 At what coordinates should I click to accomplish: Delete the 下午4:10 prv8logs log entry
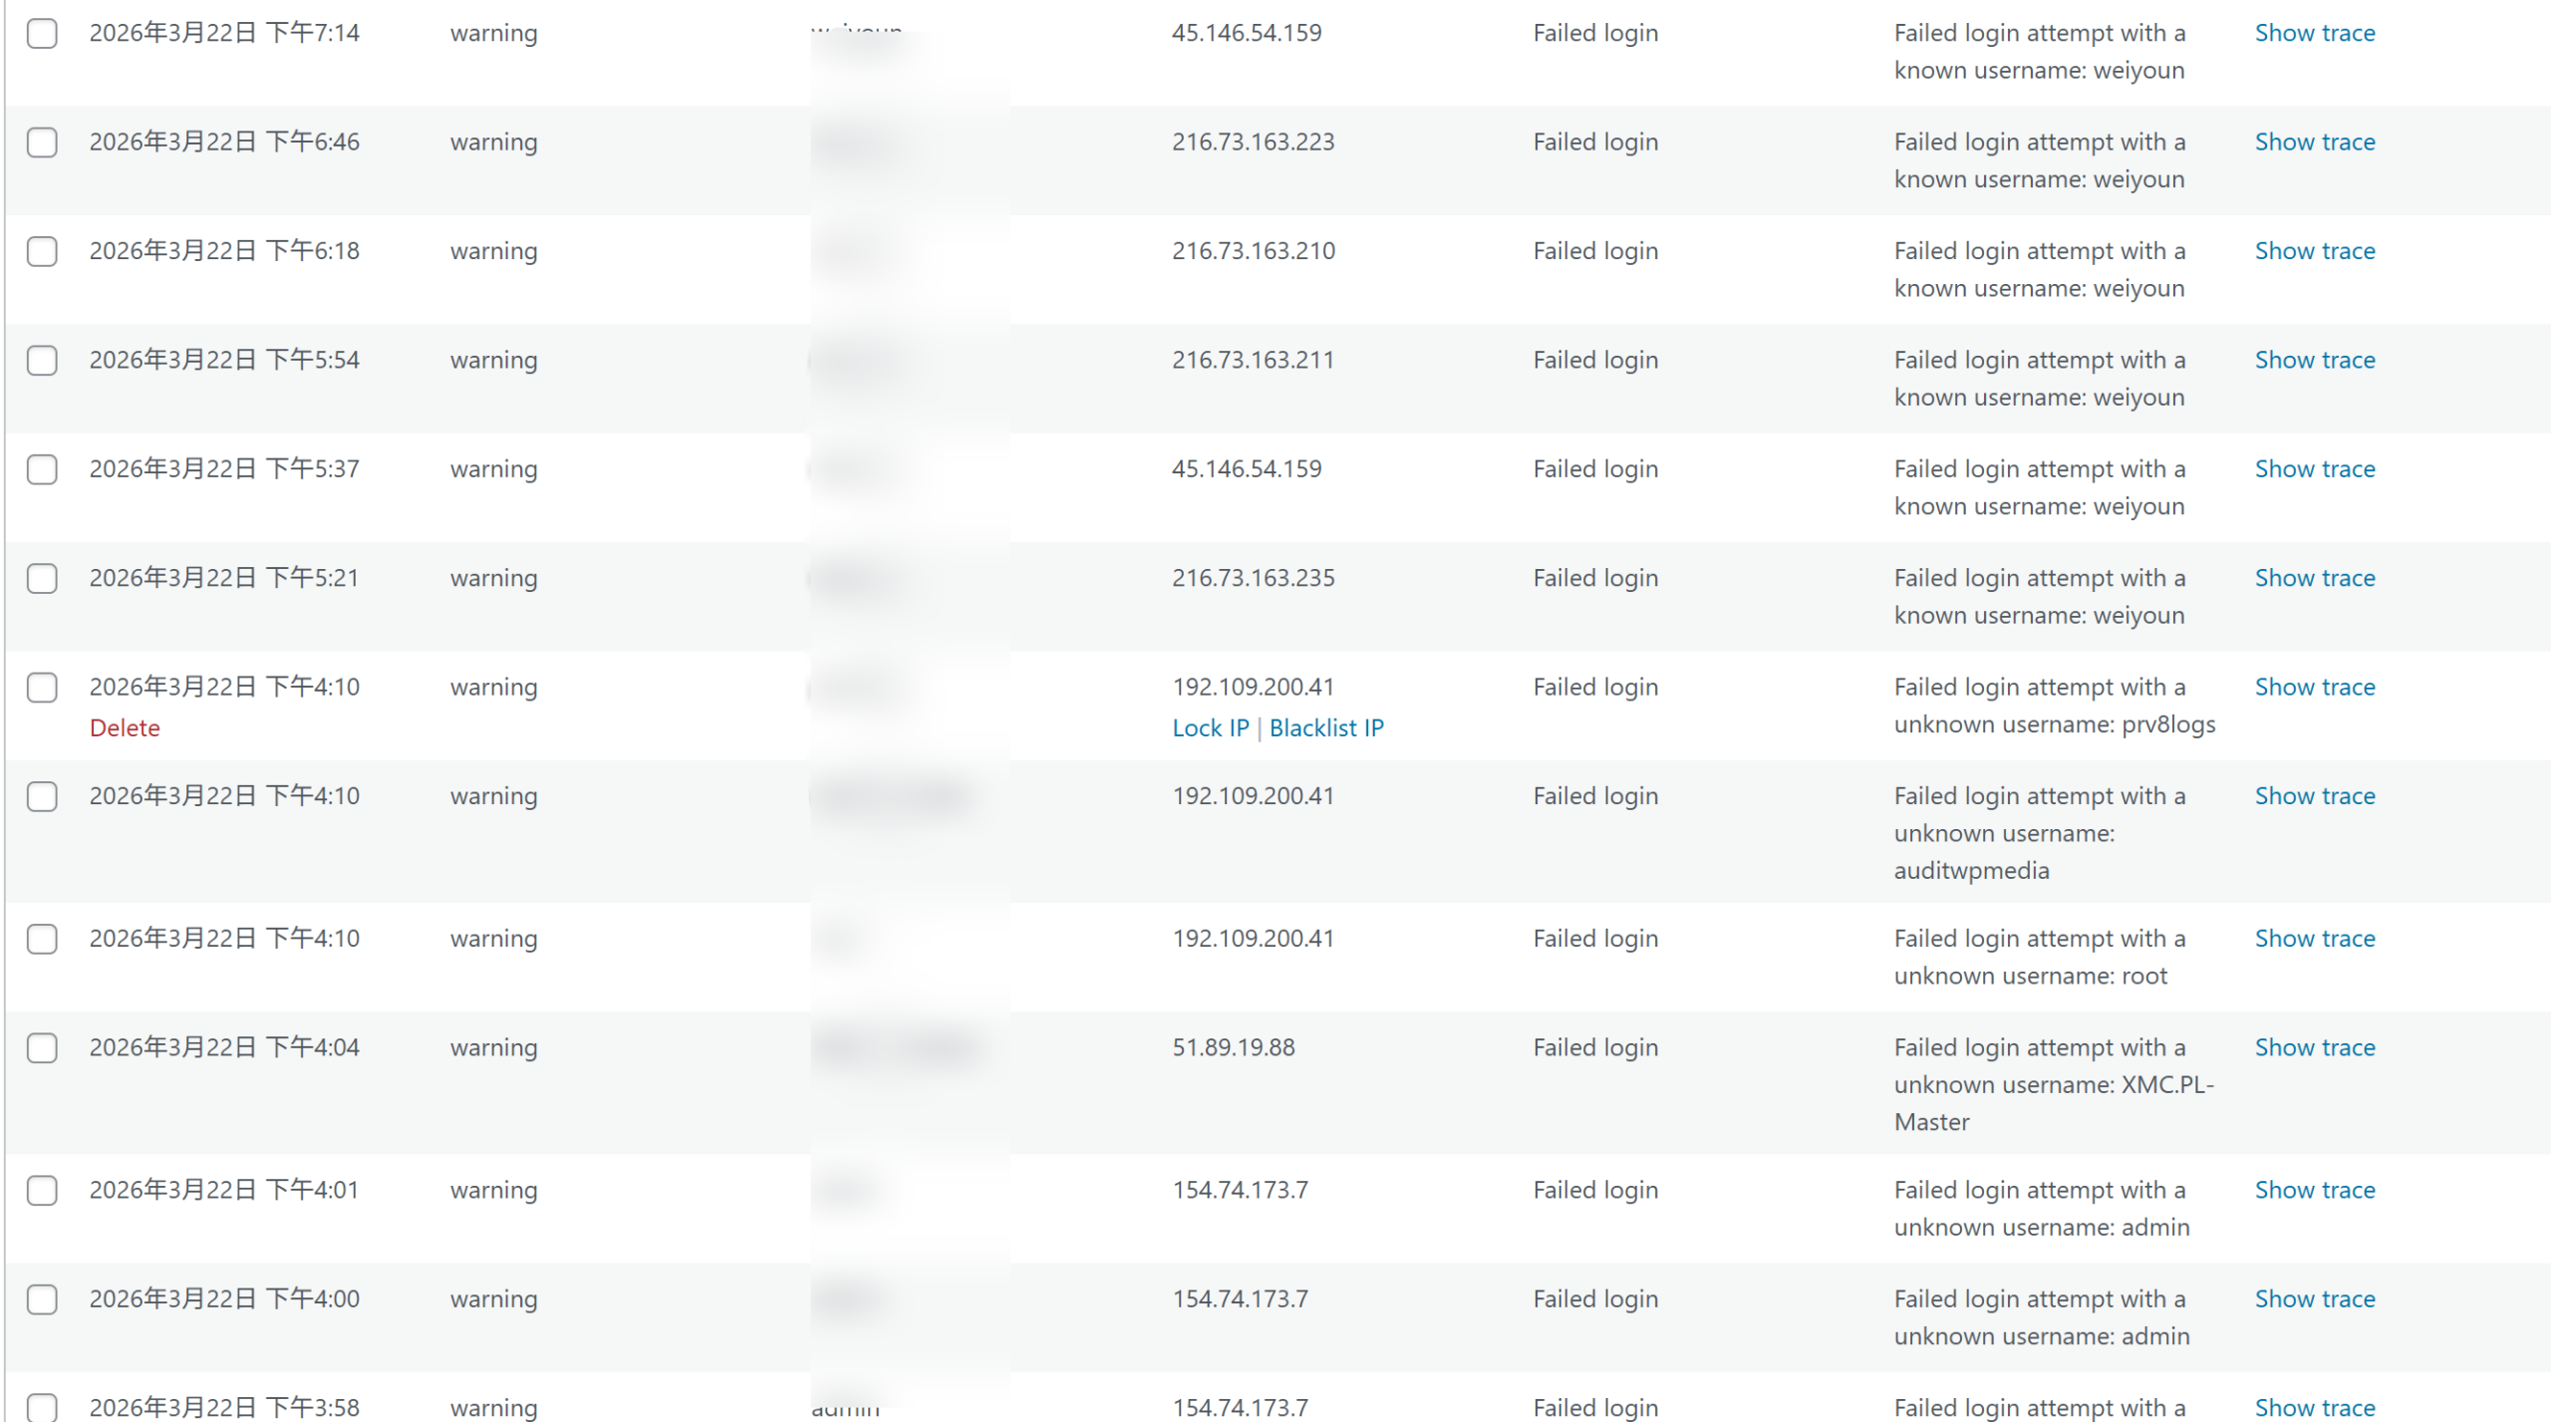tap(125, 728)
